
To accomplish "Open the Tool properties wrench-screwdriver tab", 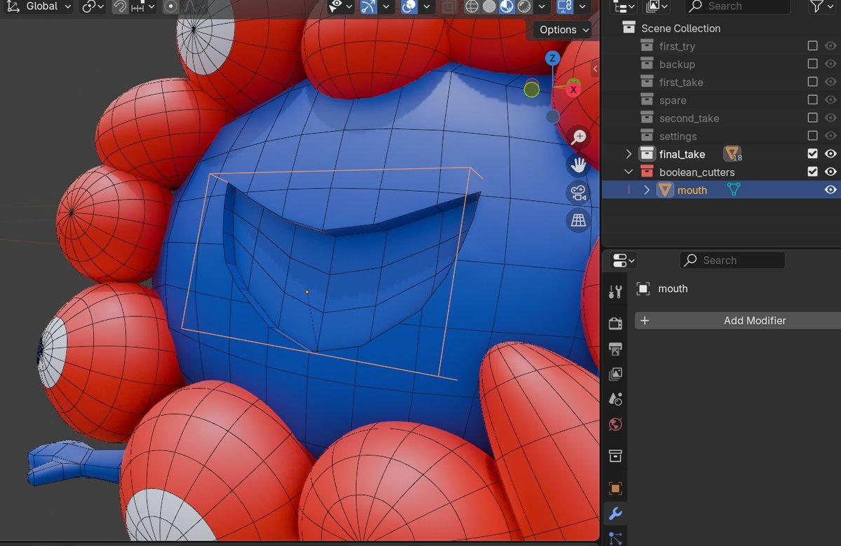I will click(x=615, y=292).
